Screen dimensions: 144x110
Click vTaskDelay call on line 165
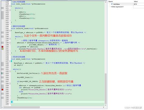25,98
